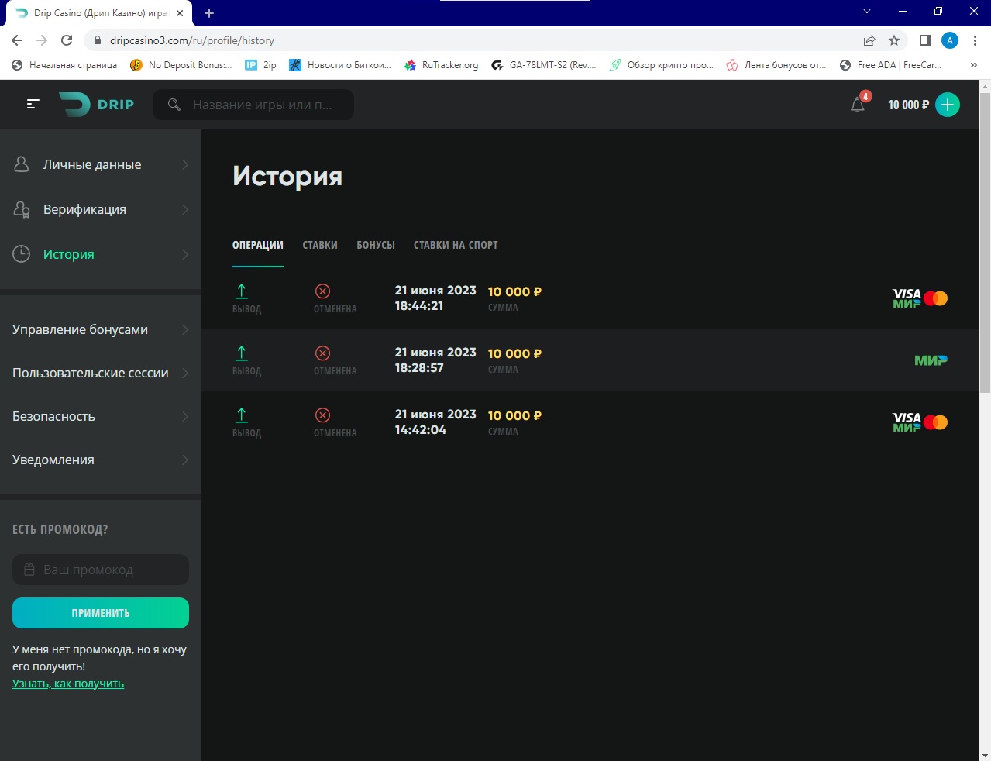This screenshot has height=761, width=991.
Task: Click the withdrawal arrow icon at 18:28:57
Action: [x=242, y=353]
